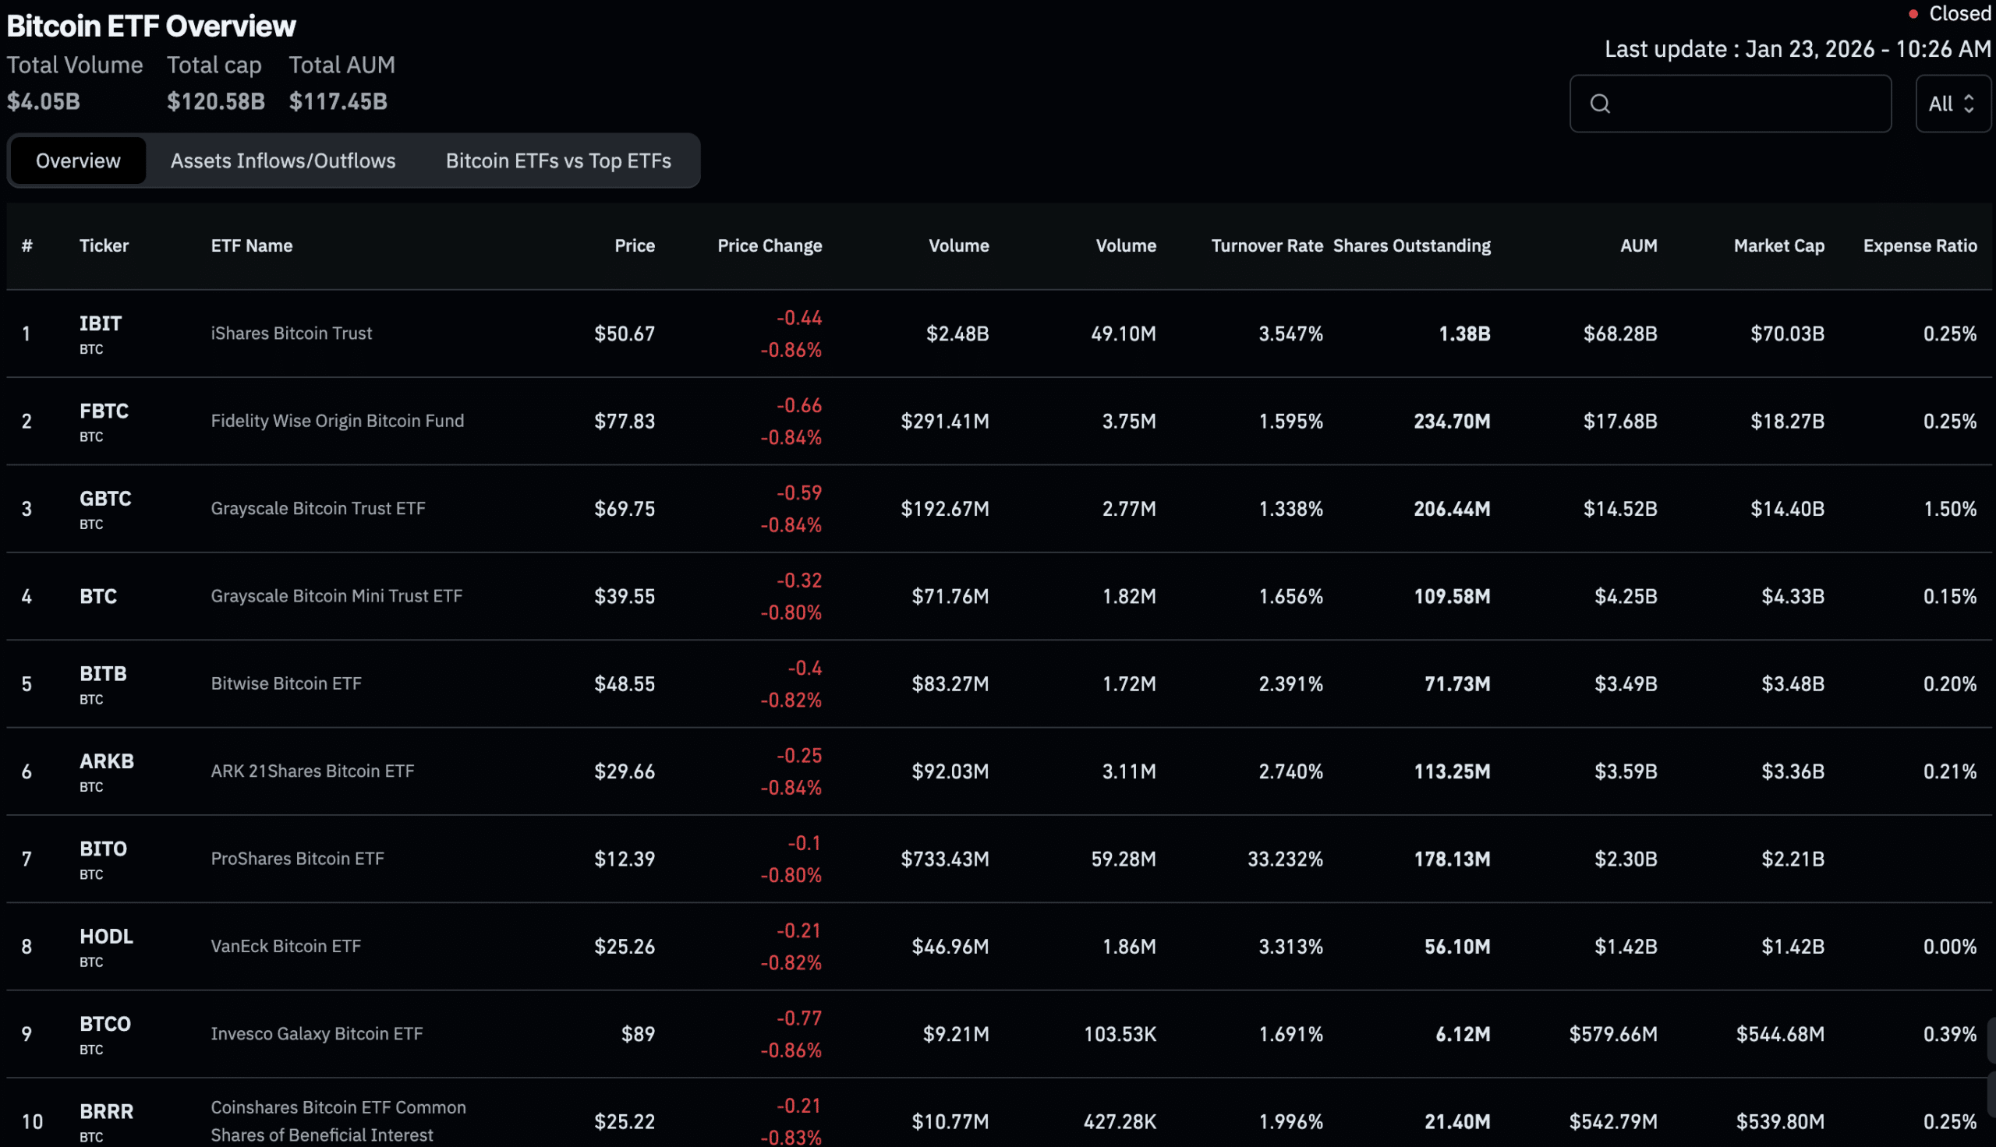
Task: Switch to Assets Inflows/Outflows tab
Action: pyautogui.click(x=283, y=161)
